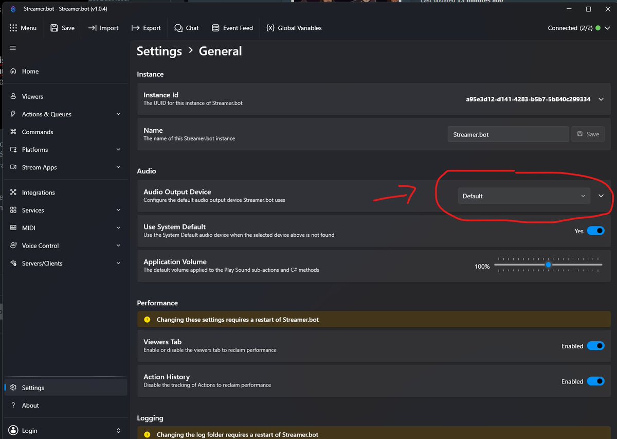
Task: Select Settings in the sidebar
Action: click(x=65, y=388)
